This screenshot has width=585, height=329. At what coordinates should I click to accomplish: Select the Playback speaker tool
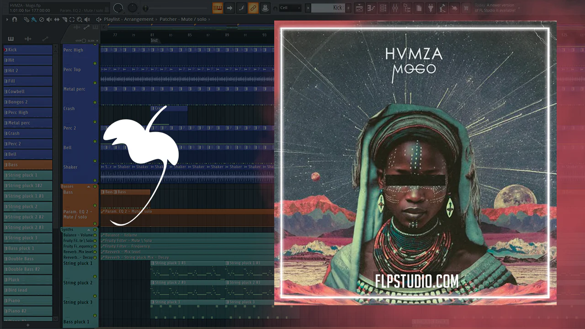click(87, 20)
